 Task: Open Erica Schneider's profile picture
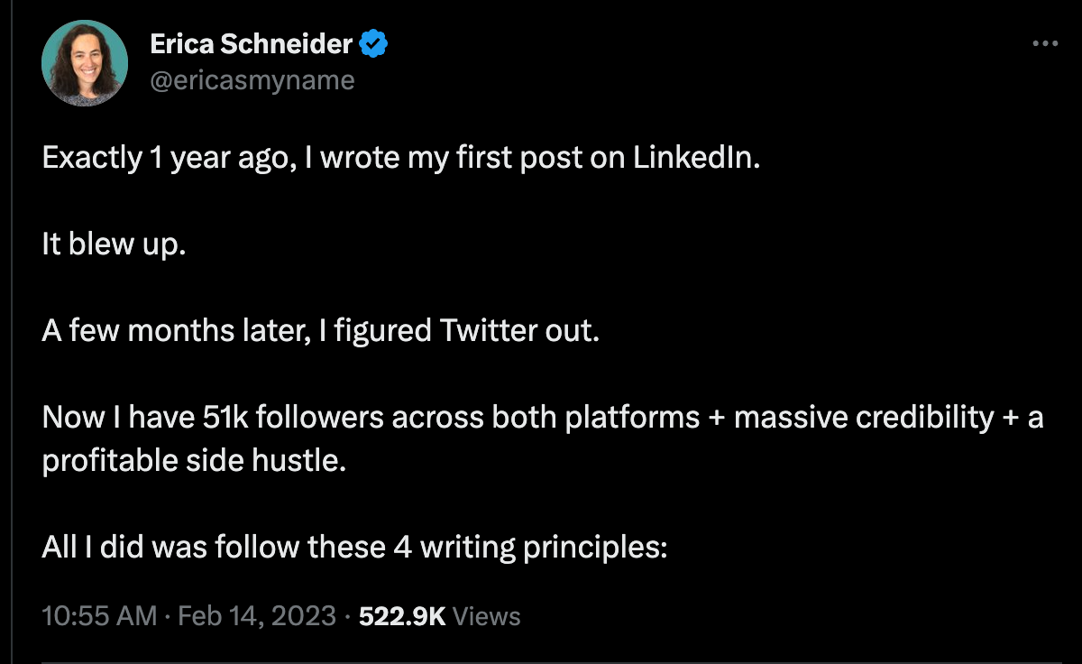tap(85, 63)
